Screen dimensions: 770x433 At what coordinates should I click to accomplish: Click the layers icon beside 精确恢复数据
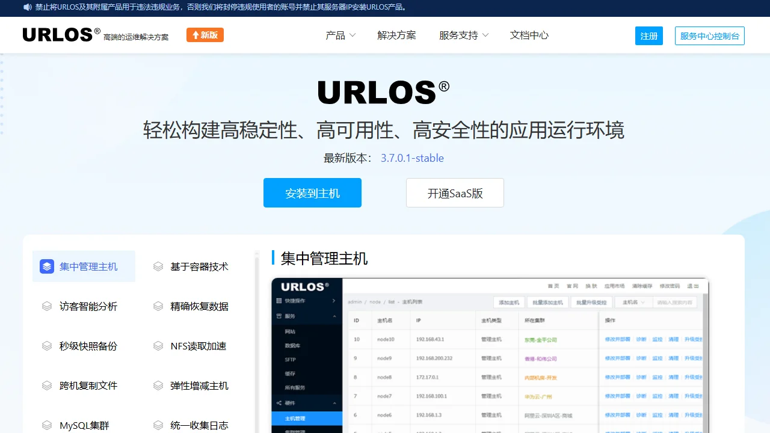[x=158, y=306]
